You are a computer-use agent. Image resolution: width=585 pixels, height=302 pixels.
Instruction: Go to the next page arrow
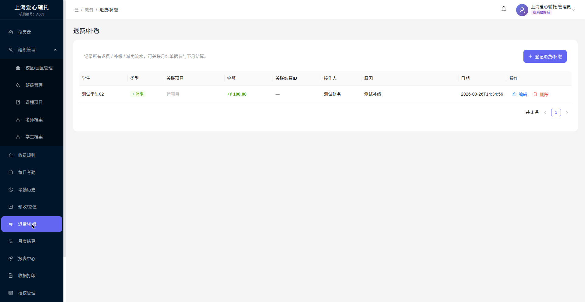coord(567,112)
